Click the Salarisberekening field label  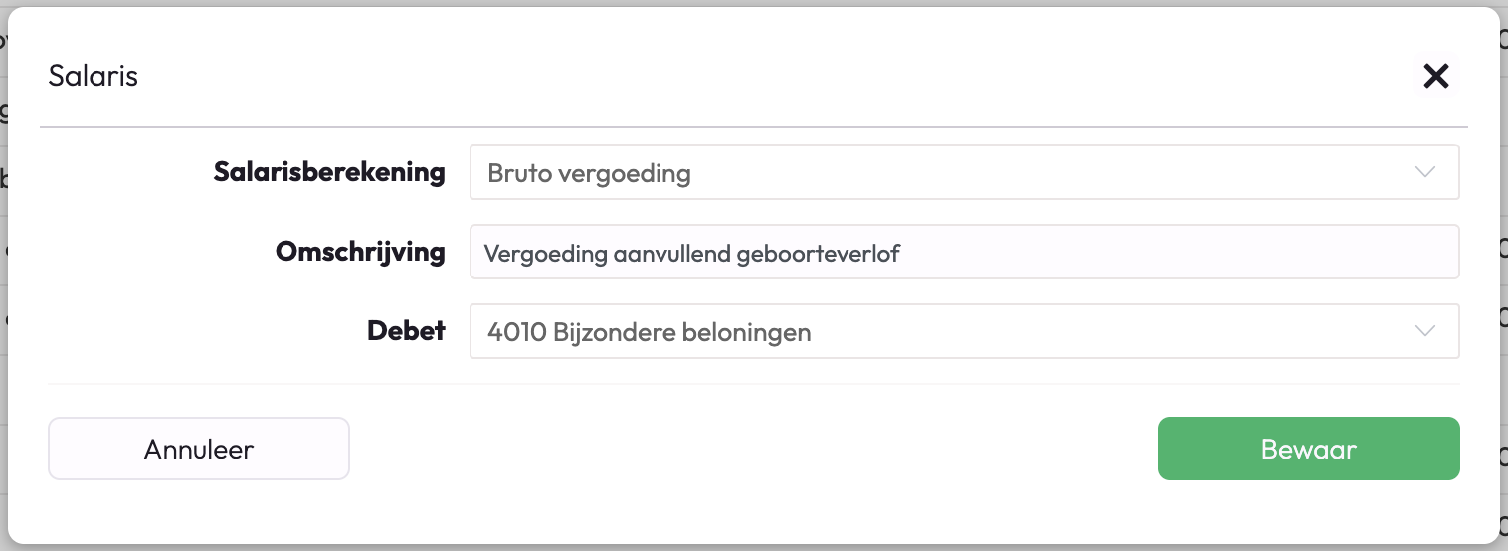coord(329,172)
